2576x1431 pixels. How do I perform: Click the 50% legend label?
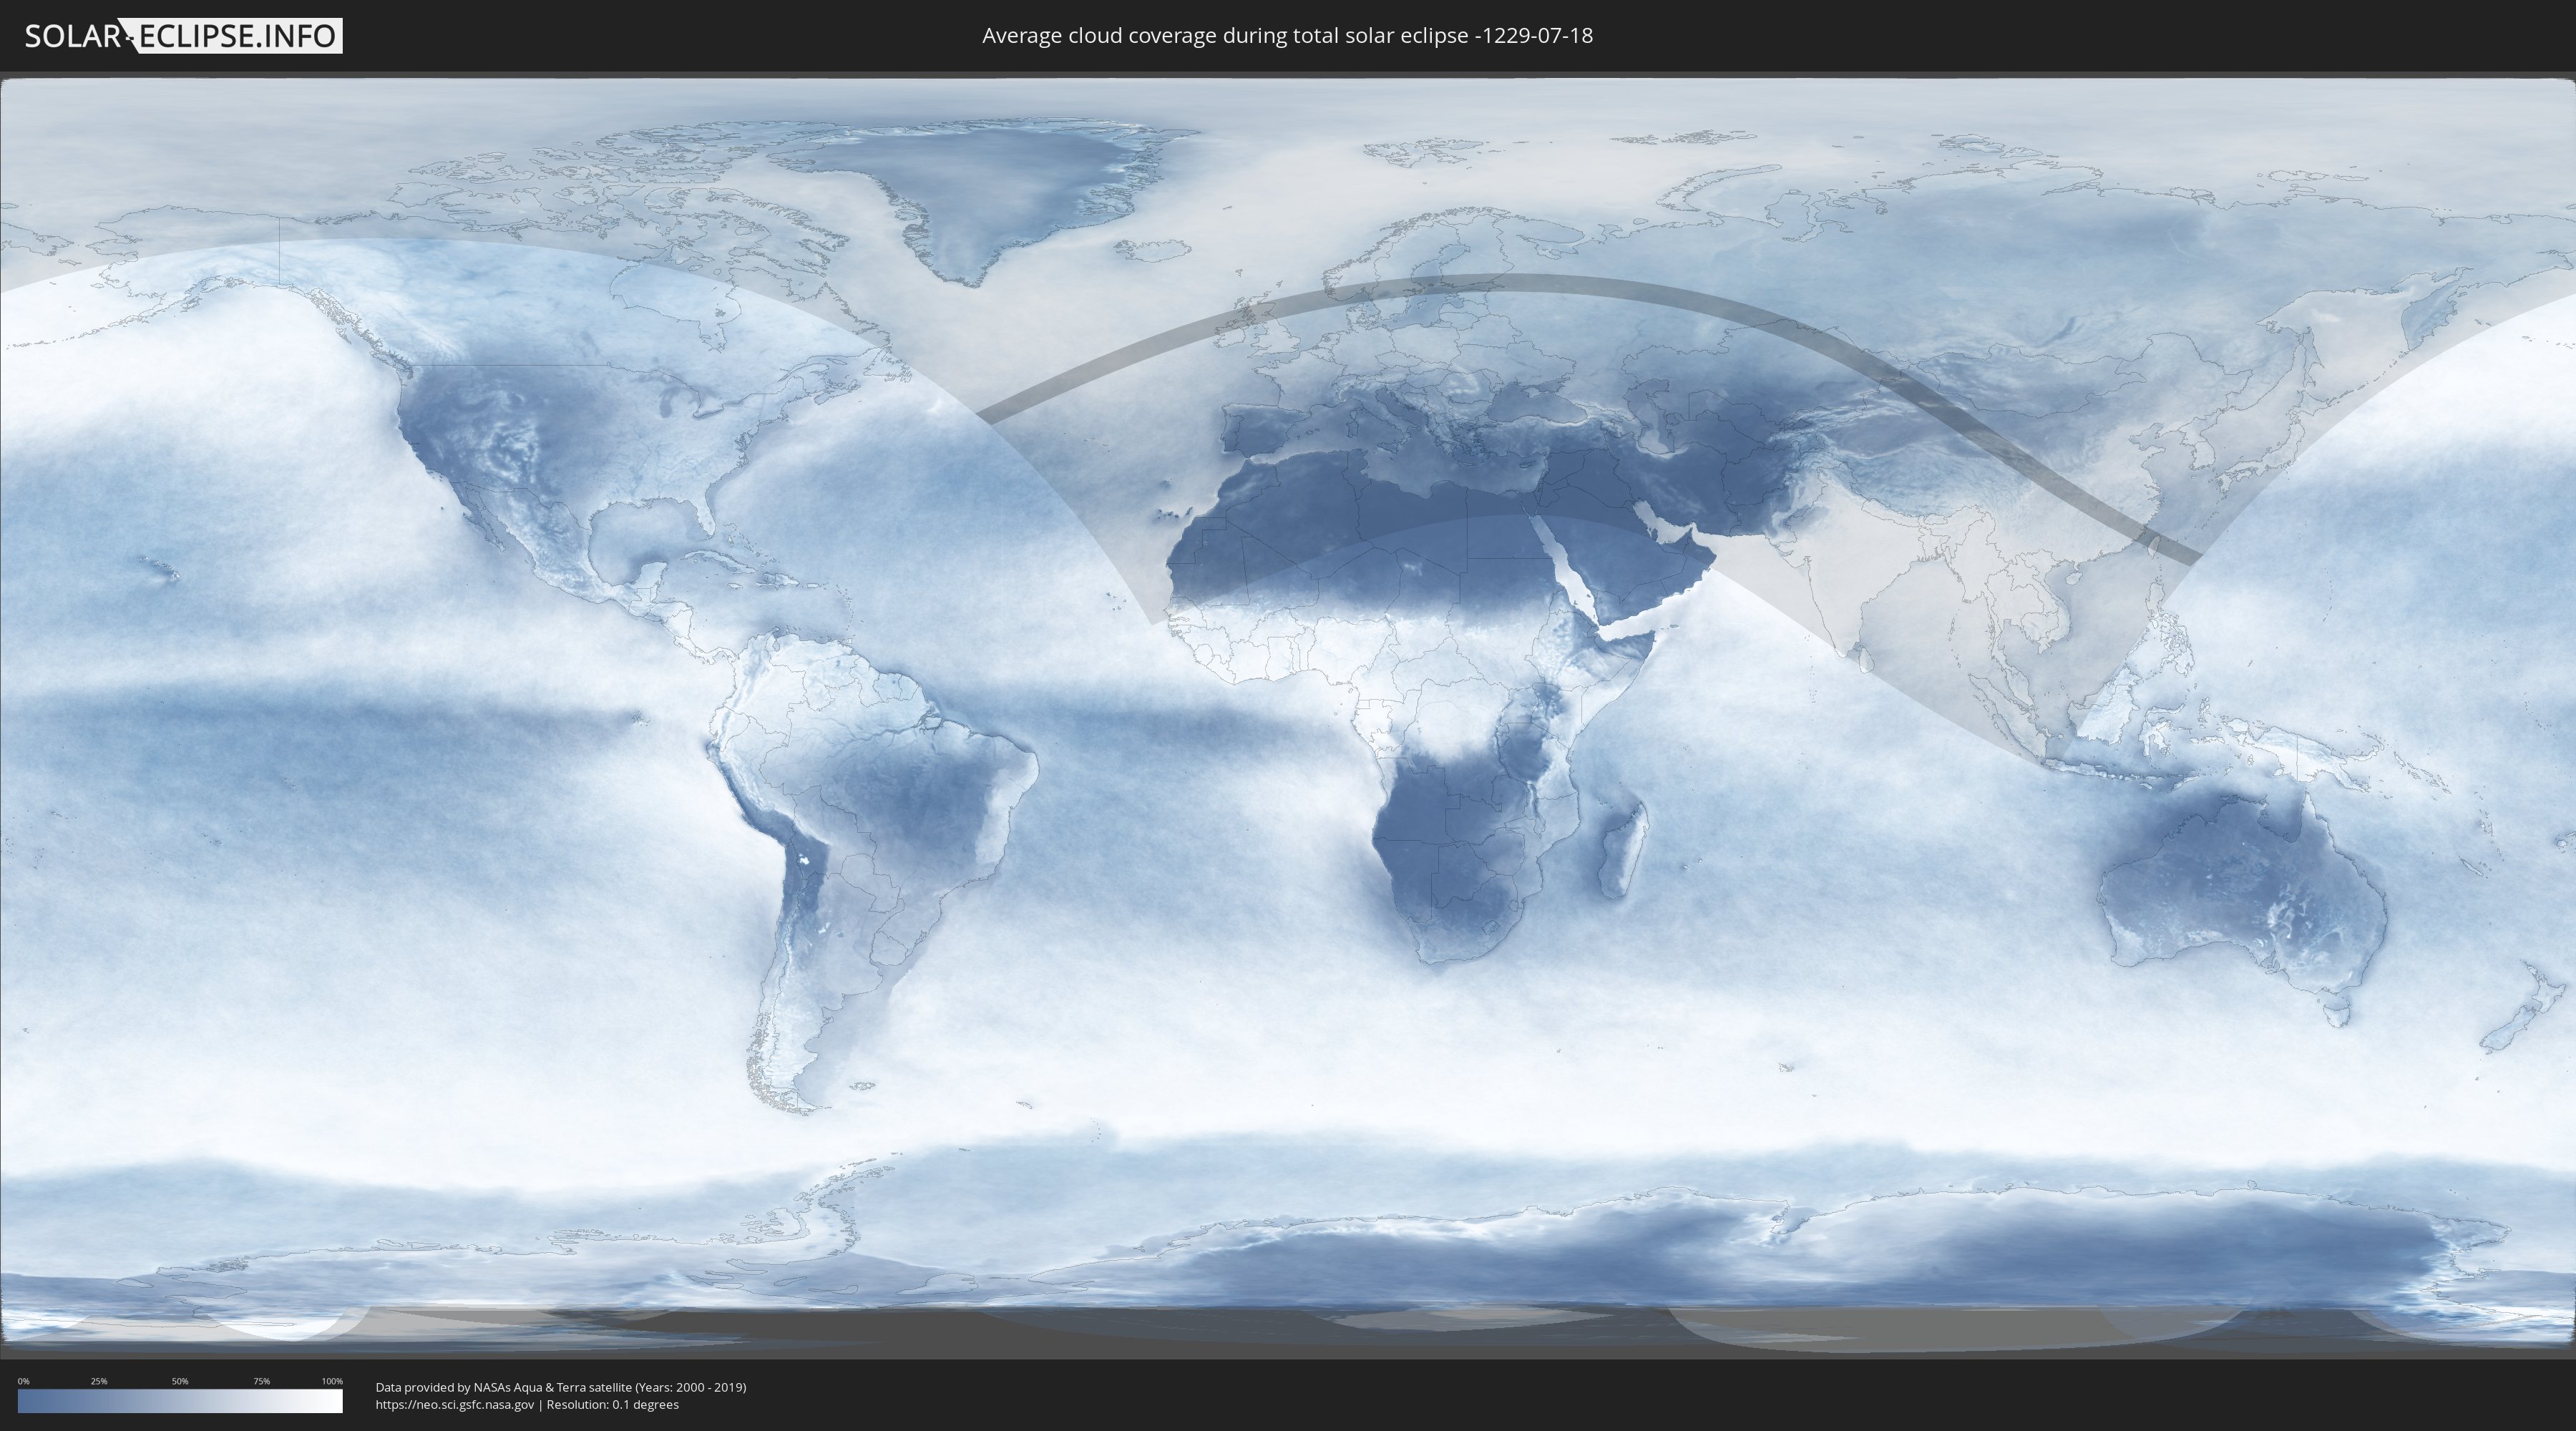pyautogui.click(x=180, y=1381)
